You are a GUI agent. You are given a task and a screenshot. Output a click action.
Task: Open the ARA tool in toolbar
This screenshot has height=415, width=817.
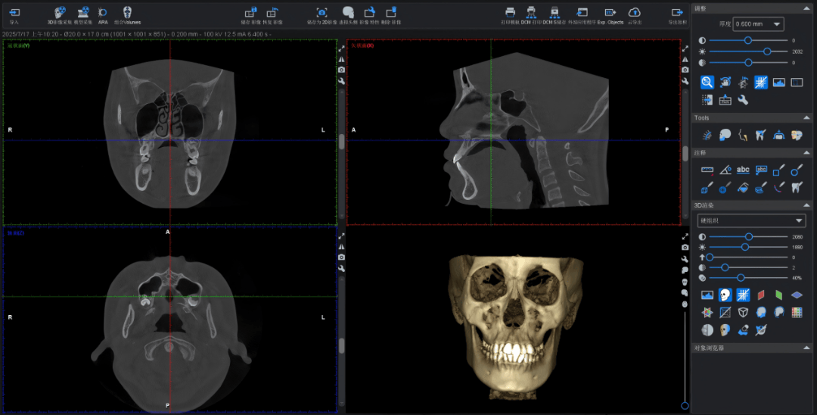[x=103, y=13]
